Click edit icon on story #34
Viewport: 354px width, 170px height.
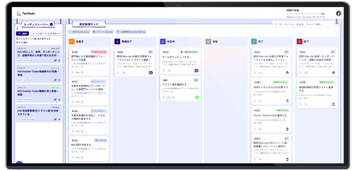click(55, 80)
